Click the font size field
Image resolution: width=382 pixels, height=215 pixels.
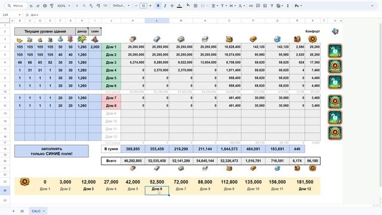(143, 6)
